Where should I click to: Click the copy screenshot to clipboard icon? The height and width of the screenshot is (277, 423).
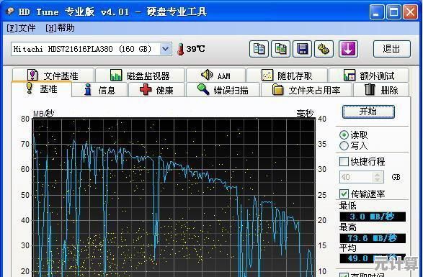pos(280,49)
